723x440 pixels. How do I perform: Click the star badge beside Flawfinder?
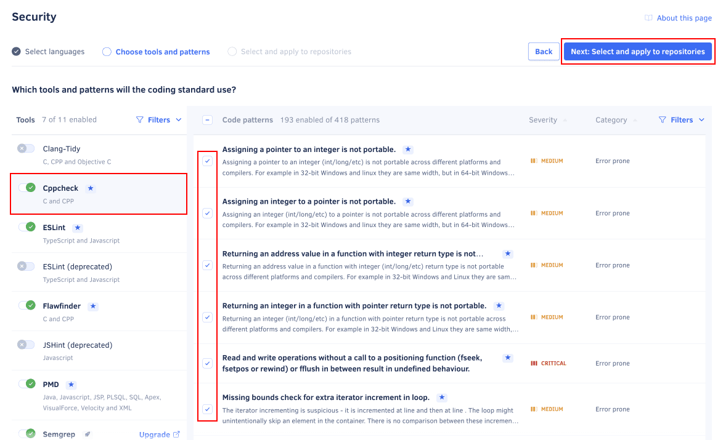point(93,306)
